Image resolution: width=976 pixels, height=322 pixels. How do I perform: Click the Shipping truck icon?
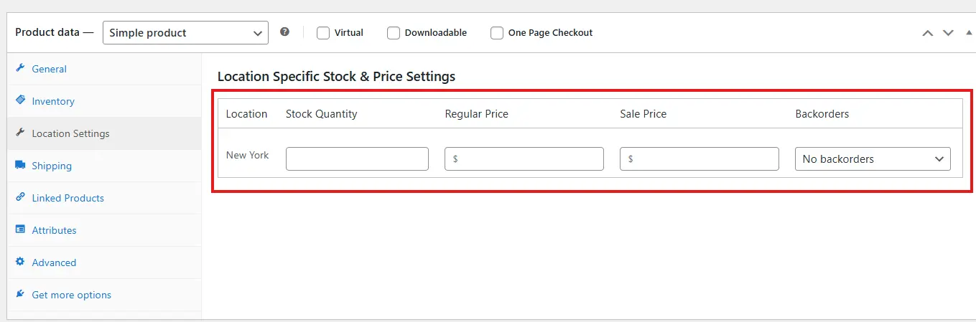click(20, 166)
